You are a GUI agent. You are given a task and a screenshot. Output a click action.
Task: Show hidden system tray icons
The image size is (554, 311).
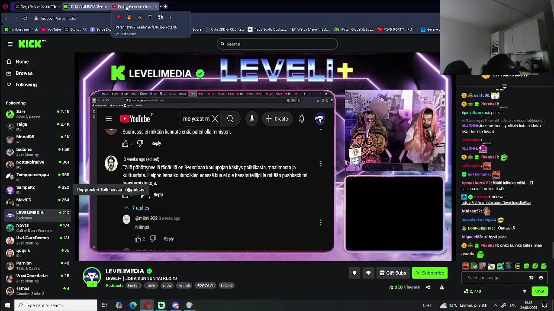point(496,305)
